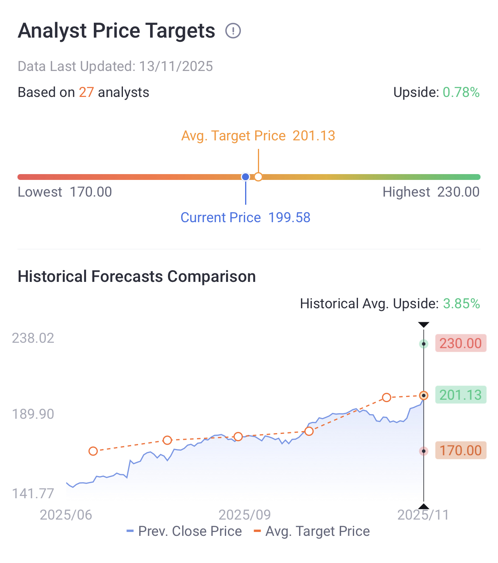Open the Analyst Price Targets info icon

[x=233, y=31]
